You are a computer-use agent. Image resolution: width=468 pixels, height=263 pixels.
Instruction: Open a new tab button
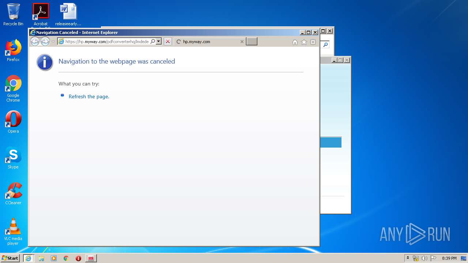pos(252,41)
